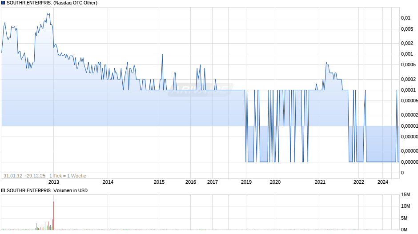The image size is (418, 234).
Task: Click the grey volume legend square
Action: (3, 190)
